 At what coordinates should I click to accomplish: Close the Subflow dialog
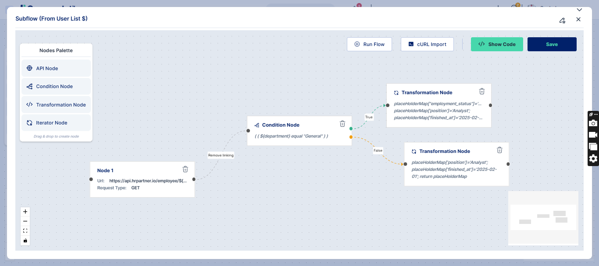coord(578,19)
